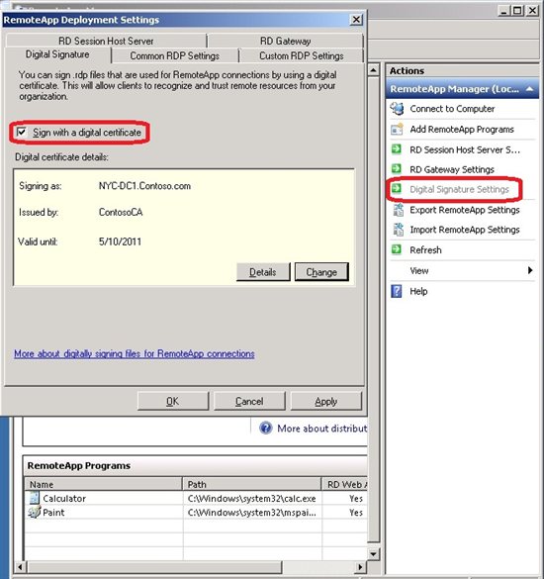Click the Paint program icon

click(x=34, y=512)
